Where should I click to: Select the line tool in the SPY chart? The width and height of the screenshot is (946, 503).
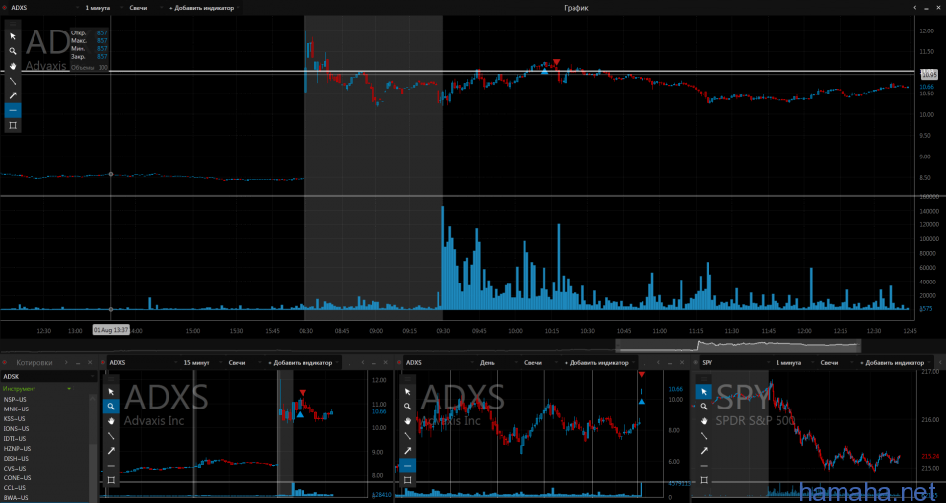pos(704,435)
